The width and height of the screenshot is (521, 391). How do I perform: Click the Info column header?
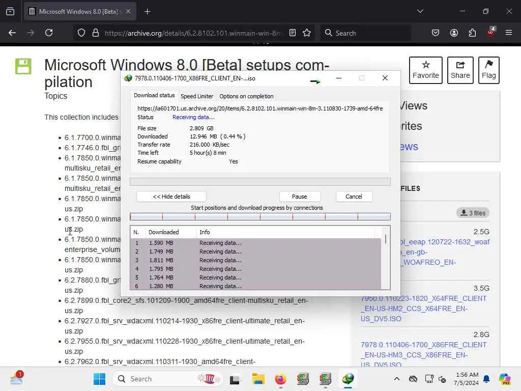click(286, 232)
